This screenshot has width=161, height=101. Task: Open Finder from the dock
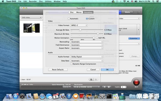coord(9,96)
